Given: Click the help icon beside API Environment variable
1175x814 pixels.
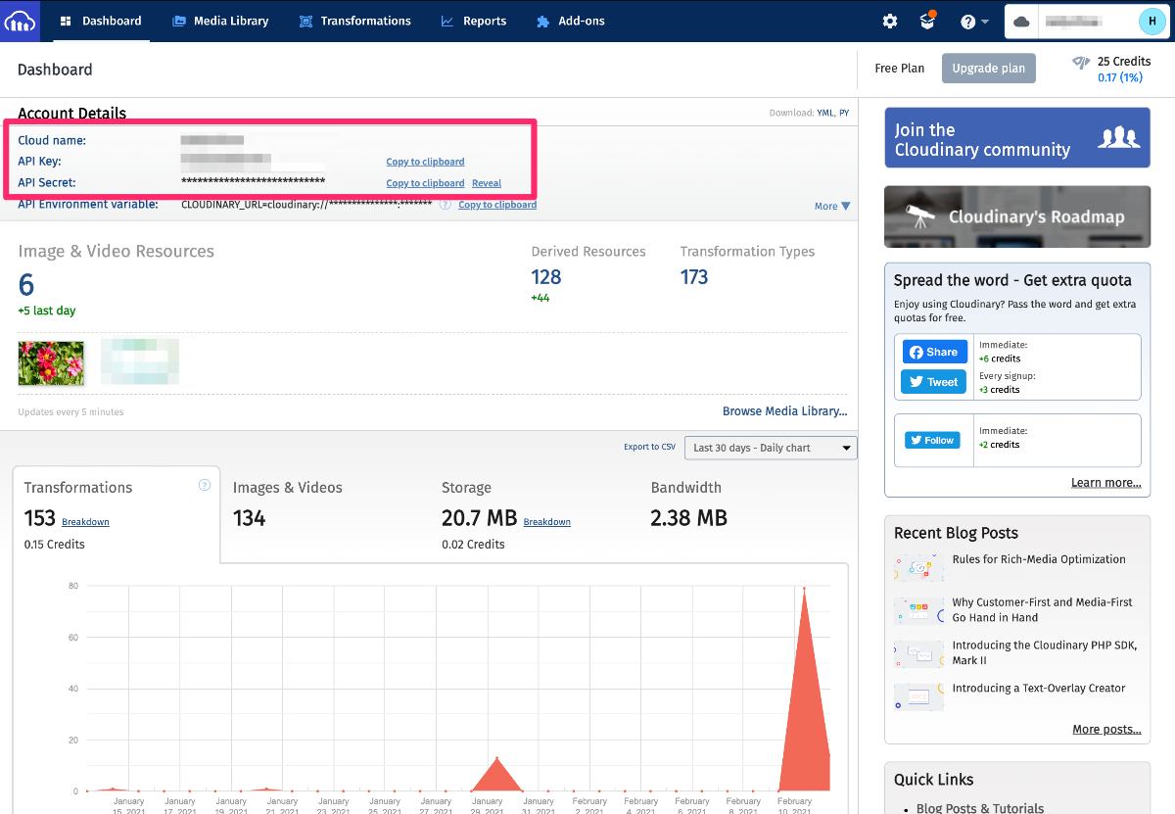Looking at the screenshot, I should (446, 205).
